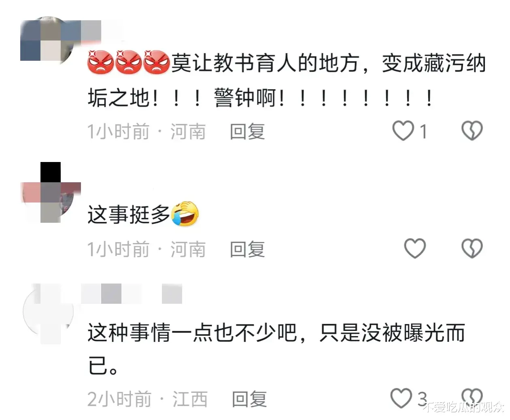
Task: Like the 这事挺多 comment
Action: point(415,248)
